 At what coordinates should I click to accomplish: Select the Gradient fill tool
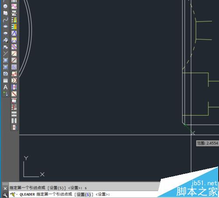(x=5, y=67)
